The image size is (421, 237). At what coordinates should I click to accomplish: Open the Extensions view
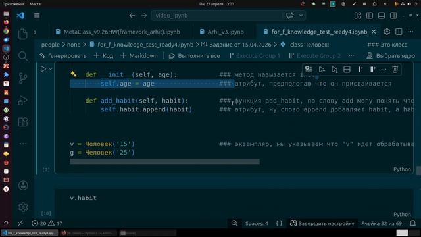tap(23, 122)
